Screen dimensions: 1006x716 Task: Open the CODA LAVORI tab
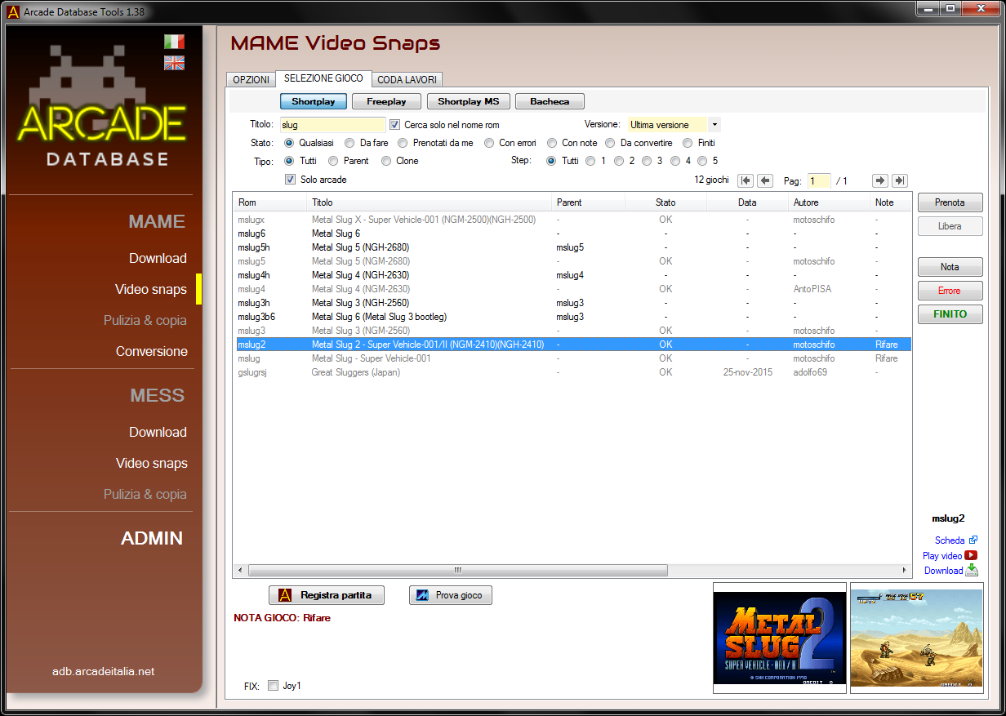407,79
